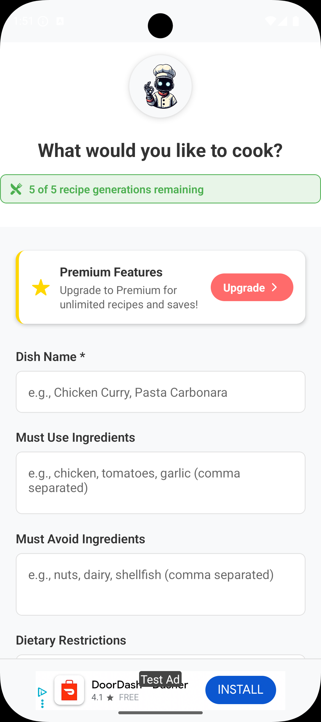Tap the DoorDash ad title text
This screenshot has width=321, height=722.
pyautogui.click(x=116, y=685)
